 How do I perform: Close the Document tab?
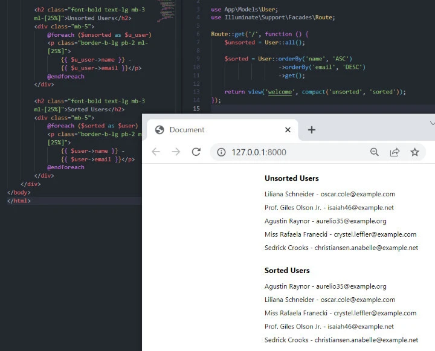(288, 130)
